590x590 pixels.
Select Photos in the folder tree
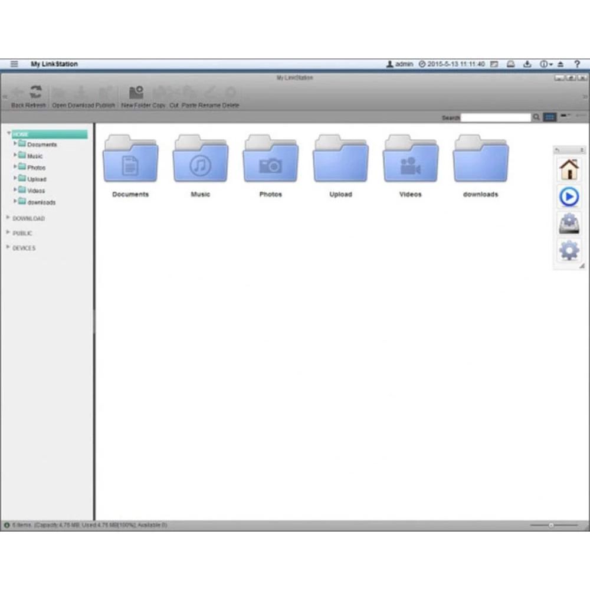pos(36,168)
